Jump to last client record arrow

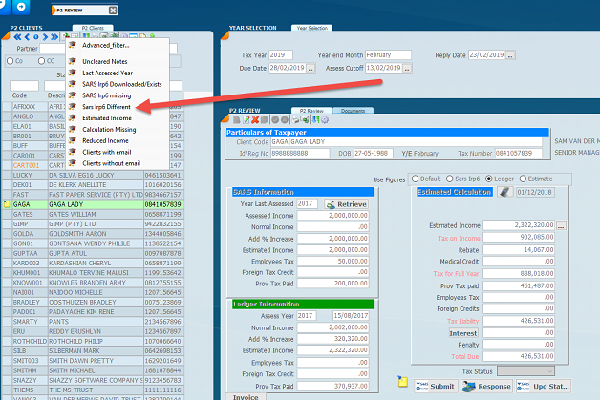[x=53, y=36]
